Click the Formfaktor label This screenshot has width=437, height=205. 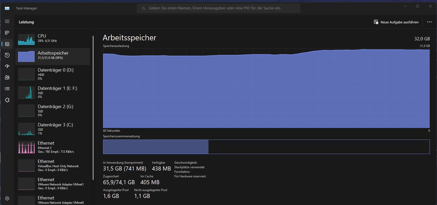pos(183,172)
